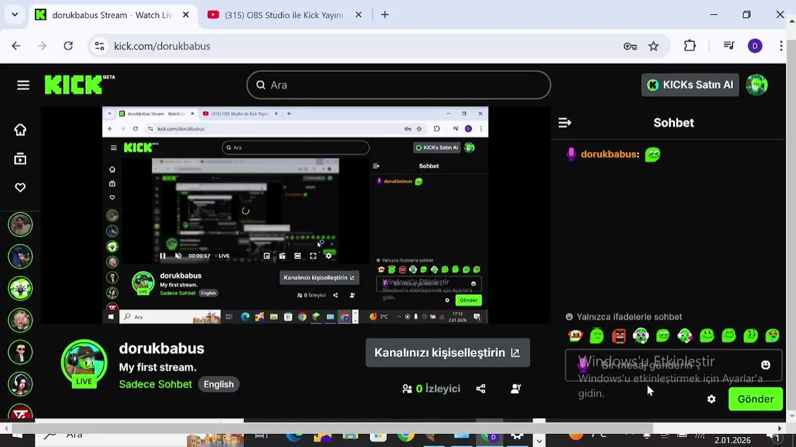
Task: Open Settings gear on Windows taskbar
Action: (517, 437)
